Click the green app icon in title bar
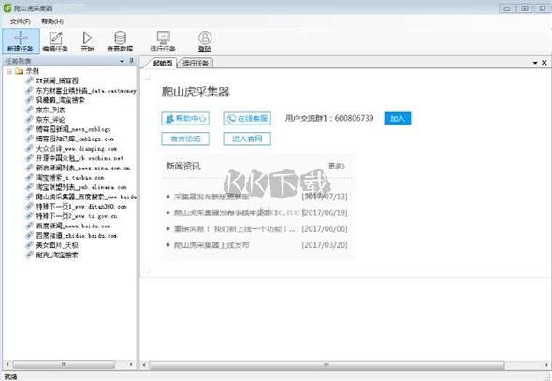The height and width of the screenshot is (381, 552). pos(7,7)
